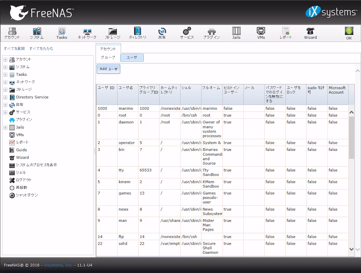This screenshot has width=361, height=273.
Task: Switch to the グループ tab
Action: click(x=108, y=58)
